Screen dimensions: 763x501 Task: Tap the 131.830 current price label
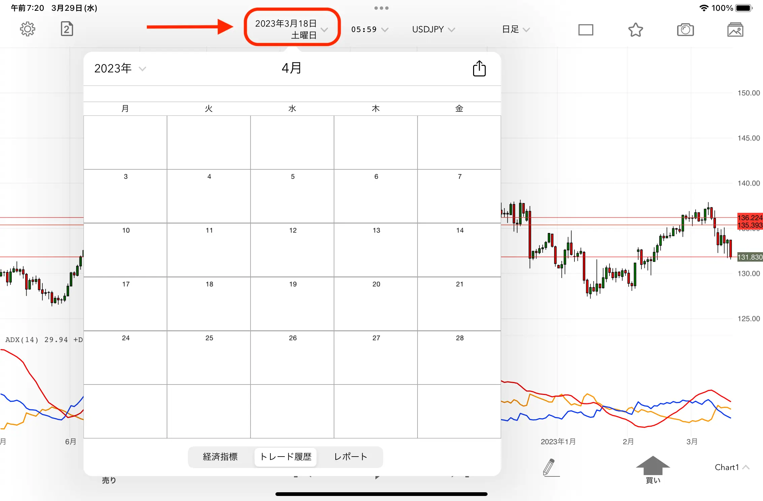(750, 257)
